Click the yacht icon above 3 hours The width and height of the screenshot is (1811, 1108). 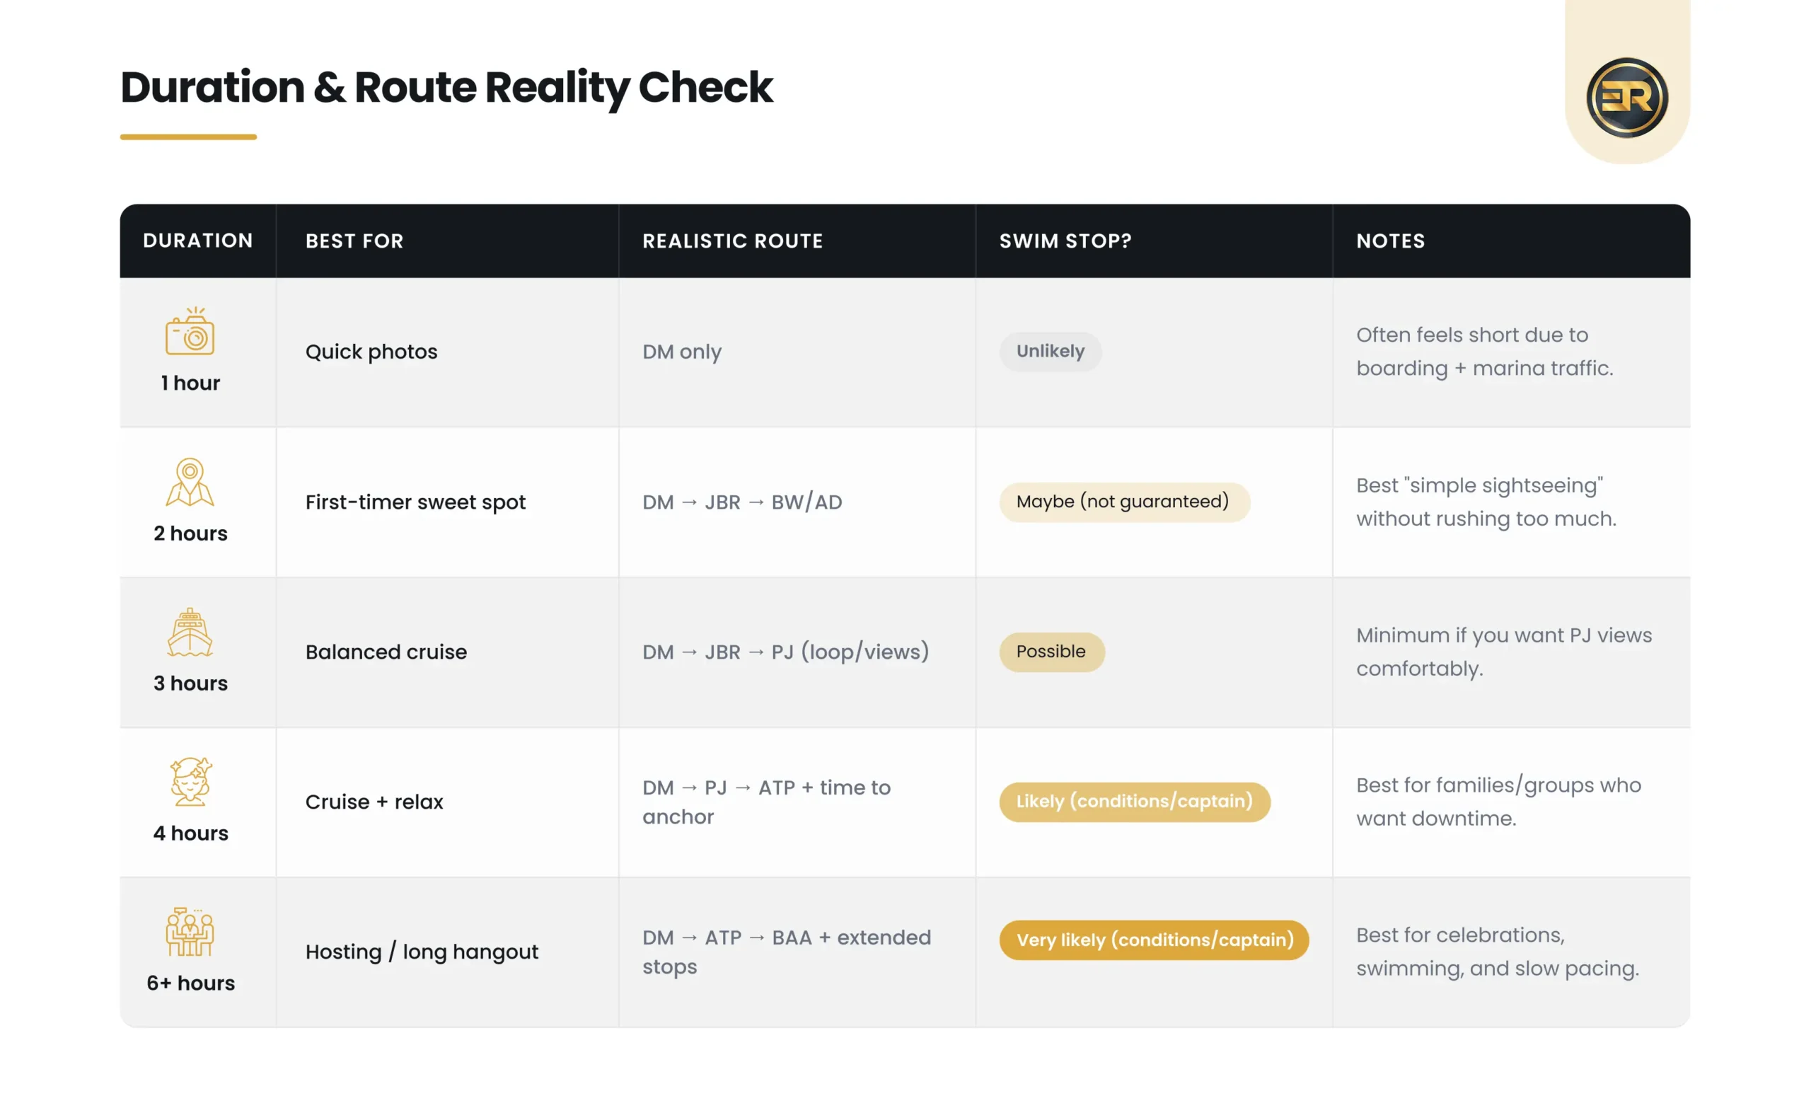[190, 633]
